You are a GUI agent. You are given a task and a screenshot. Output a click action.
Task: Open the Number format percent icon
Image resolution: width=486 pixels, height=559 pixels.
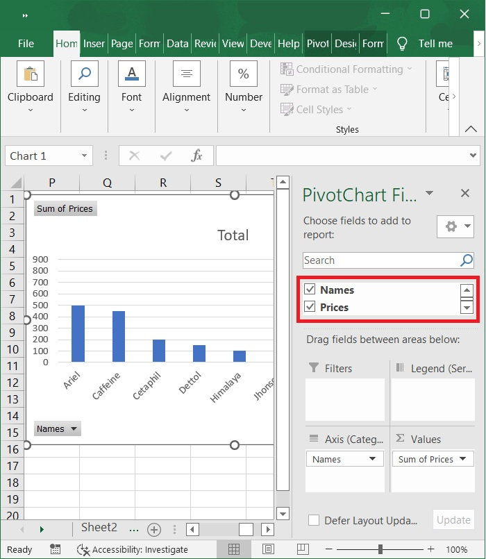pos(244,74)
